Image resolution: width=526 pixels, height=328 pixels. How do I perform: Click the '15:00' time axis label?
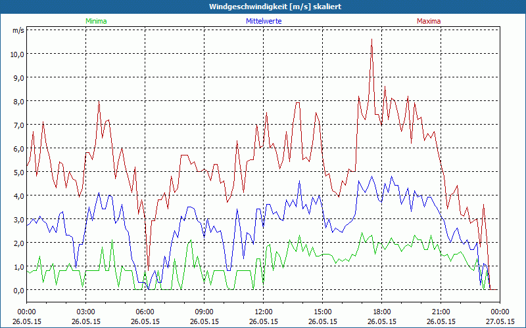(322, 312)
